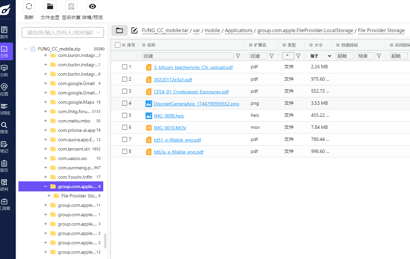The width and height of the screenshot is (410, 259).
Task: Toggle the select-all checkbox in the header
Action: click(117, 45)
